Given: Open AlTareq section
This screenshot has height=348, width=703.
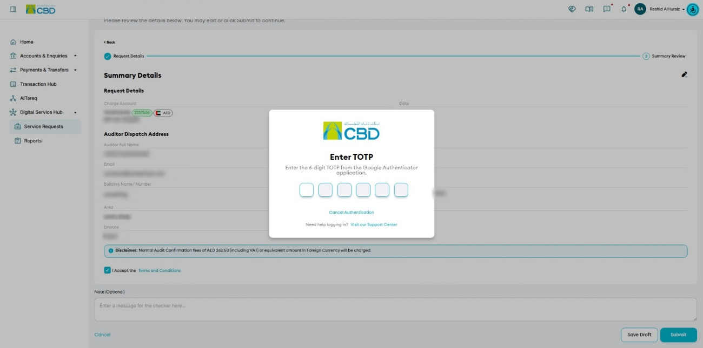Looking at the screenshot, I should (24, 98).
